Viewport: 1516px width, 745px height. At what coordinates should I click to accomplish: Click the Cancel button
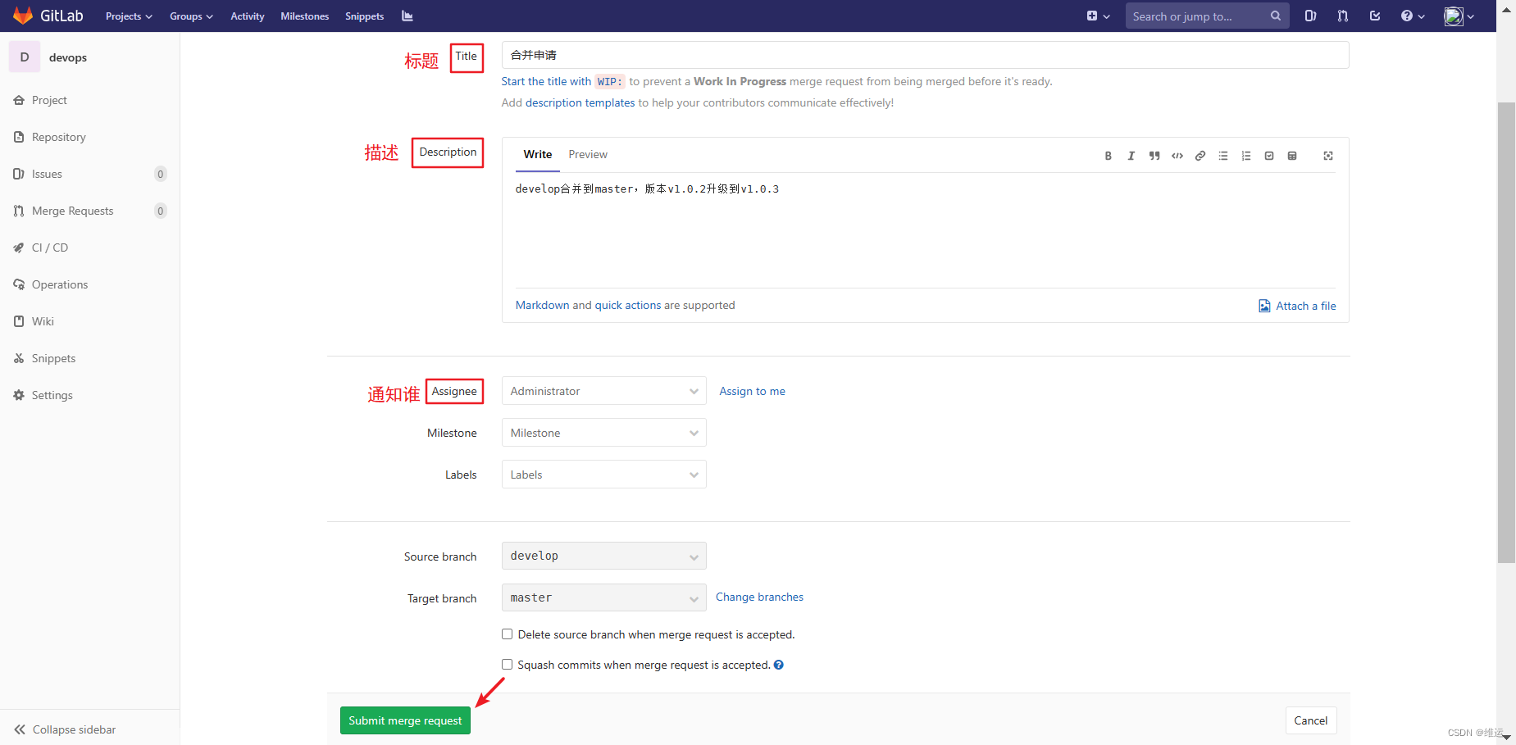pos(1310,720)
